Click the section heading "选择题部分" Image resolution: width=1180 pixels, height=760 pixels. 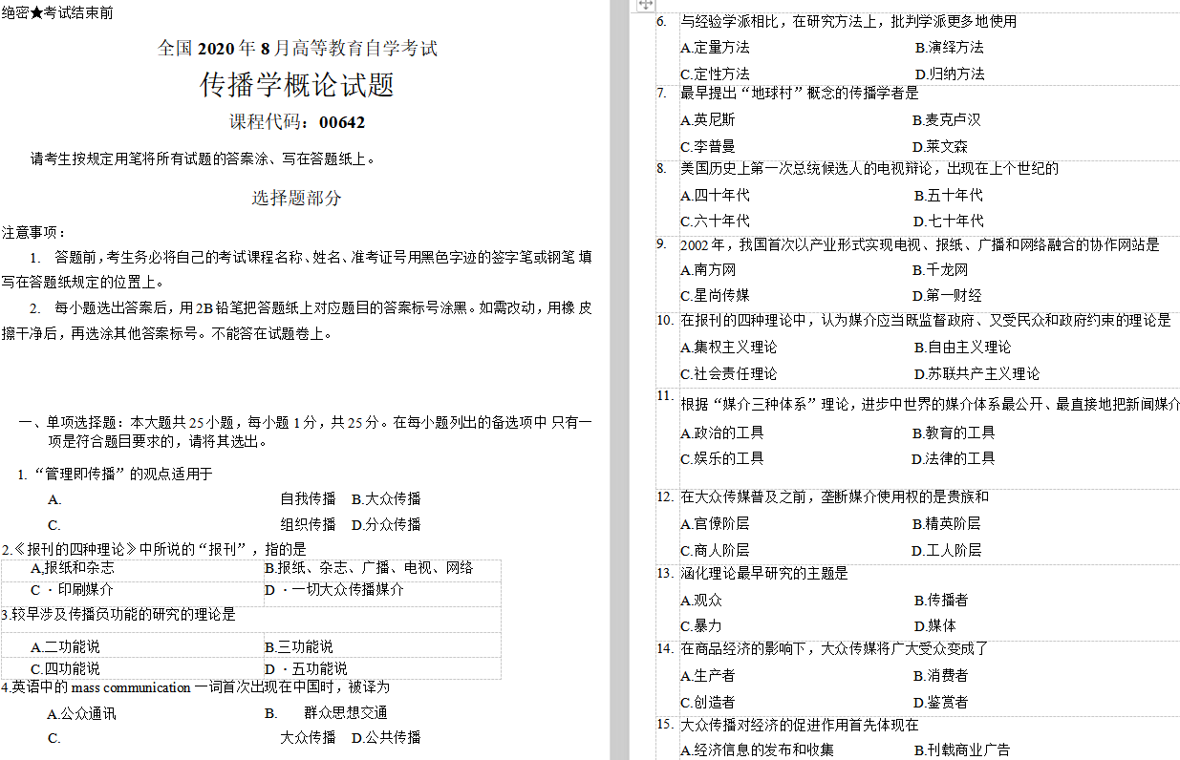(296, 199)
